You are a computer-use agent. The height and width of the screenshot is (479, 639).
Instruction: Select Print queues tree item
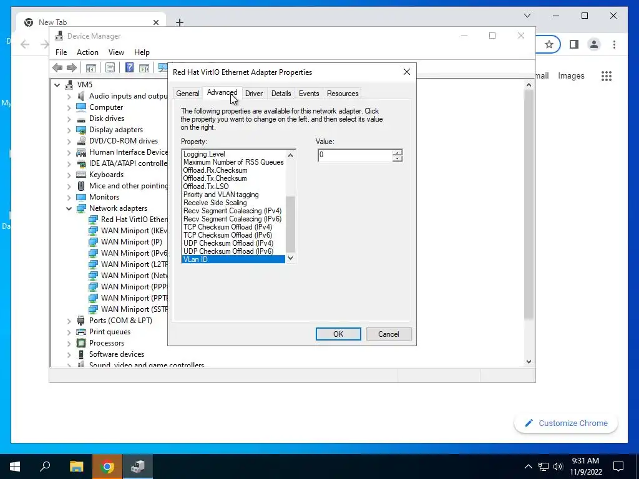110,332
